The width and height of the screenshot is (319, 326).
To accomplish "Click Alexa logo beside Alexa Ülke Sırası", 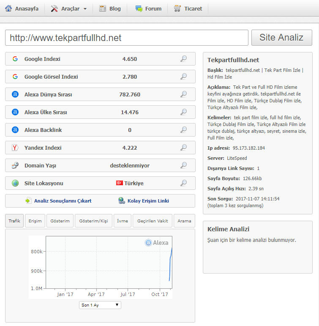I will click(x=15, y=112).
